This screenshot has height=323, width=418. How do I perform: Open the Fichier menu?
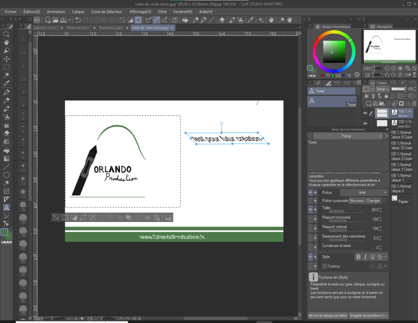point(10,12)
